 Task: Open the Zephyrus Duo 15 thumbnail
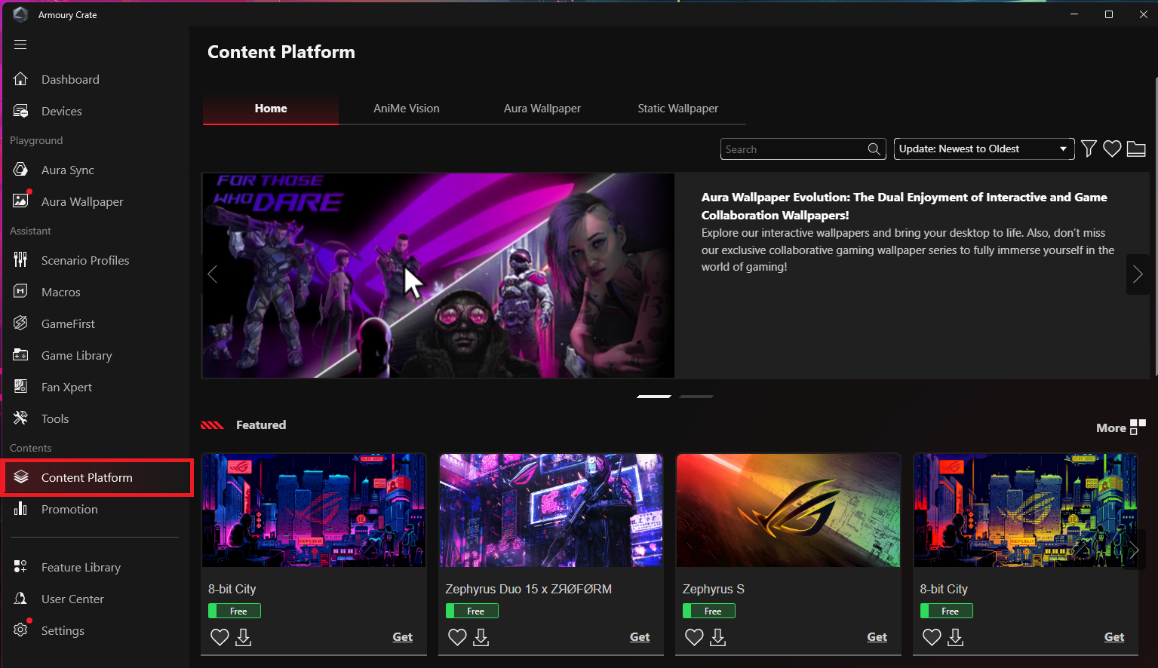pos(551,510)
